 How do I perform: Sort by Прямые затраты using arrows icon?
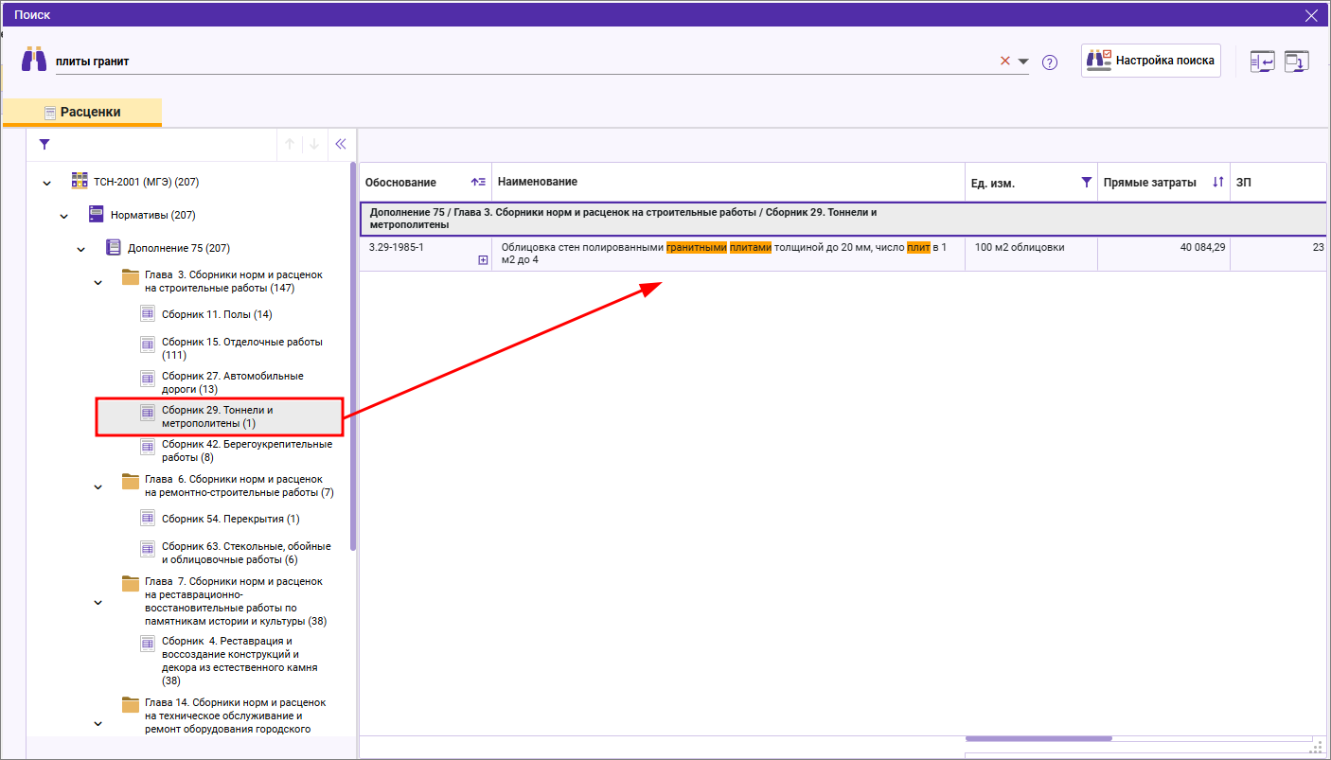(x=1217, y=182)
